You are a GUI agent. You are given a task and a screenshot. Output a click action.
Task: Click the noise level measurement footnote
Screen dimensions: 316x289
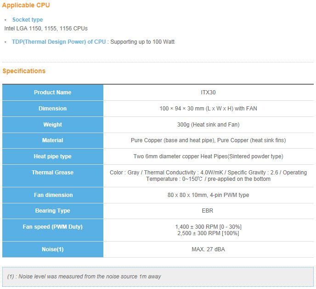click(84, 277)
